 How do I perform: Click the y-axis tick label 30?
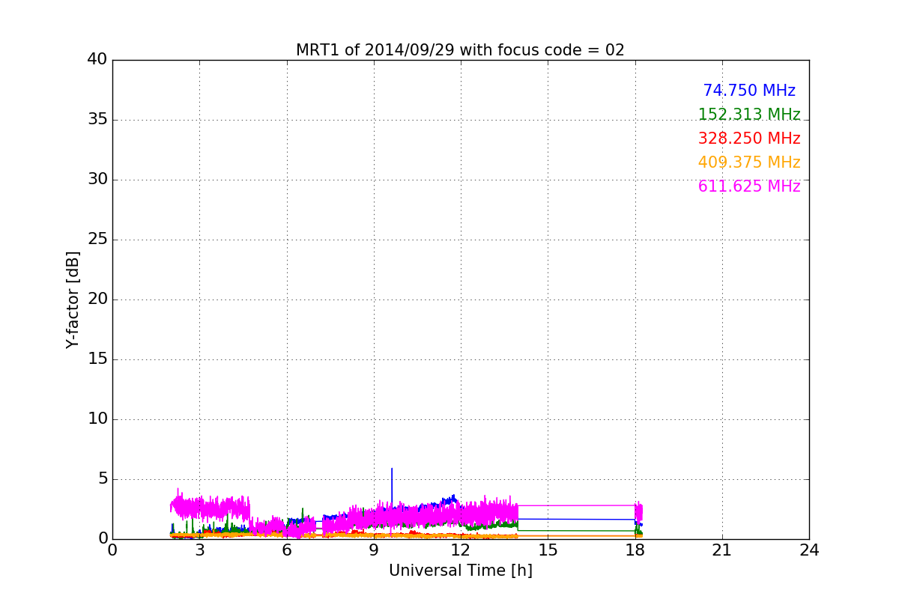point(97,180)
